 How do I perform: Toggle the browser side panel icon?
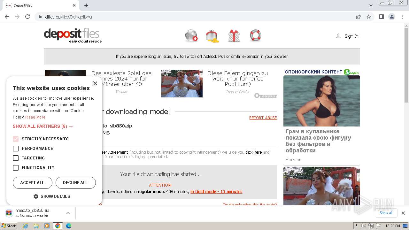pos(382,17)
